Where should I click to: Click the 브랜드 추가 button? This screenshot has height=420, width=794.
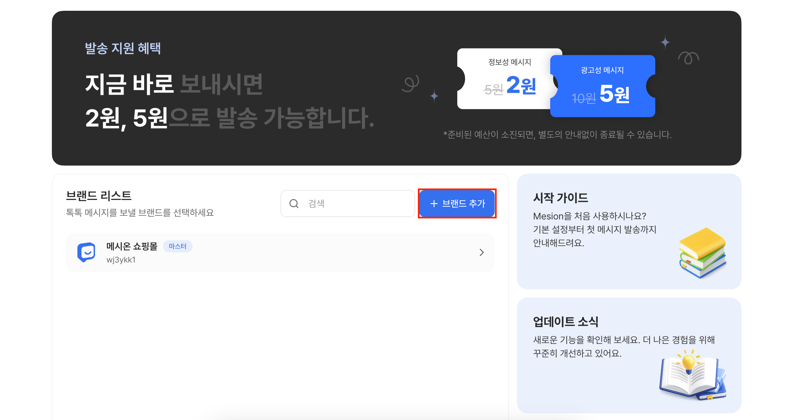pyautogui.click(x=457, y=203)
